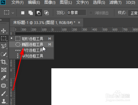The image size is (138, 105).
Task: Open the 3D(D) menu
Action: [131, 2]
